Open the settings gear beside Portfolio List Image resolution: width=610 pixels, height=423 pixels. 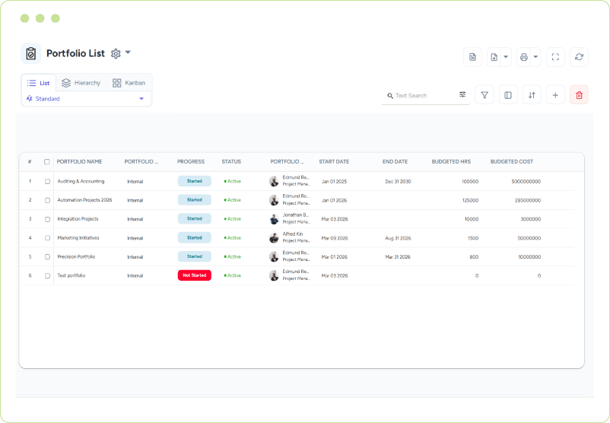click(x=116, y=53)
